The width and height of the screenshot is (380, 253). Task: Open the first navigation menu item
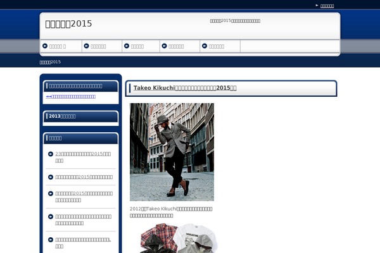(58, 46)
